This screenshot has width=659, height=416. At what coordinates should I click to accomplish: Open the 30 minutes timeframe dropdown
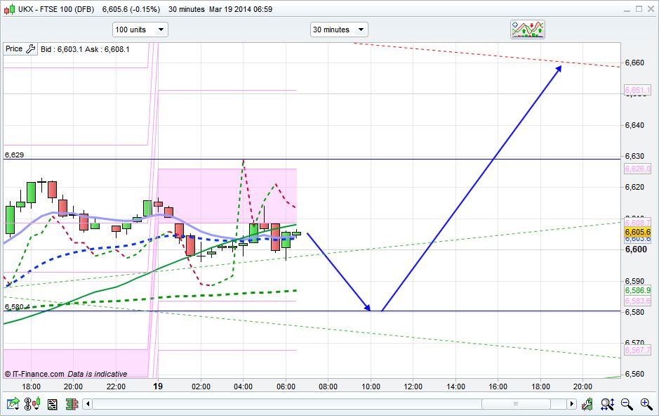340,30
